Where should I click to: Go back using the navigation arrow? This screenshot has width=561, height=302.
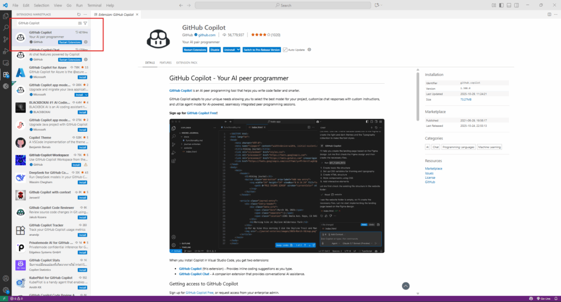pos(181,5)
